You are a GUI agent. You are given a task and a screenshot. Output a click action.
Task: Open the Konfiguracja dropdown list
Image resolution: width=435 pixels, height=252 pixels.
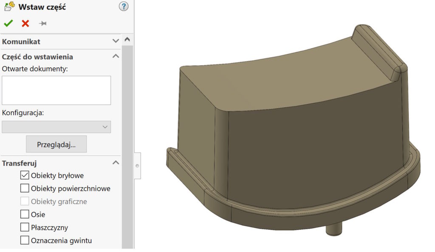point(56,127)
